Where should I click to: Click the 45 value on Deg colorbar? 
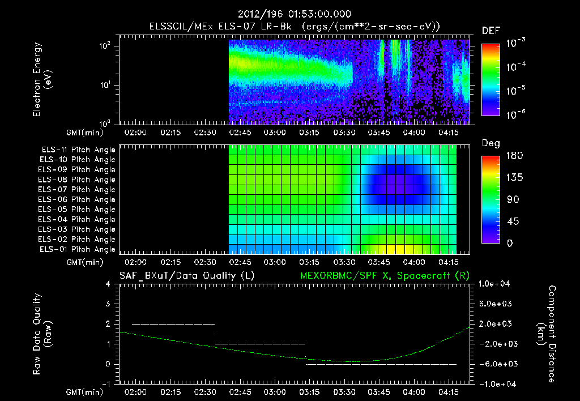point(513,221)
